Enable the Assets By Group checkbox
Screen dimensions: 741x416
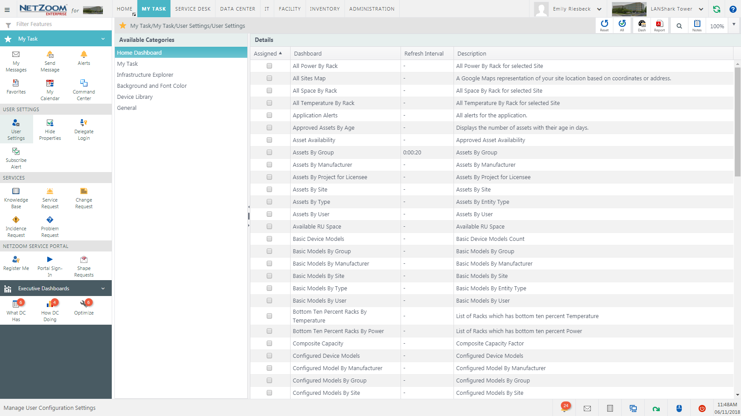(269, 153)
